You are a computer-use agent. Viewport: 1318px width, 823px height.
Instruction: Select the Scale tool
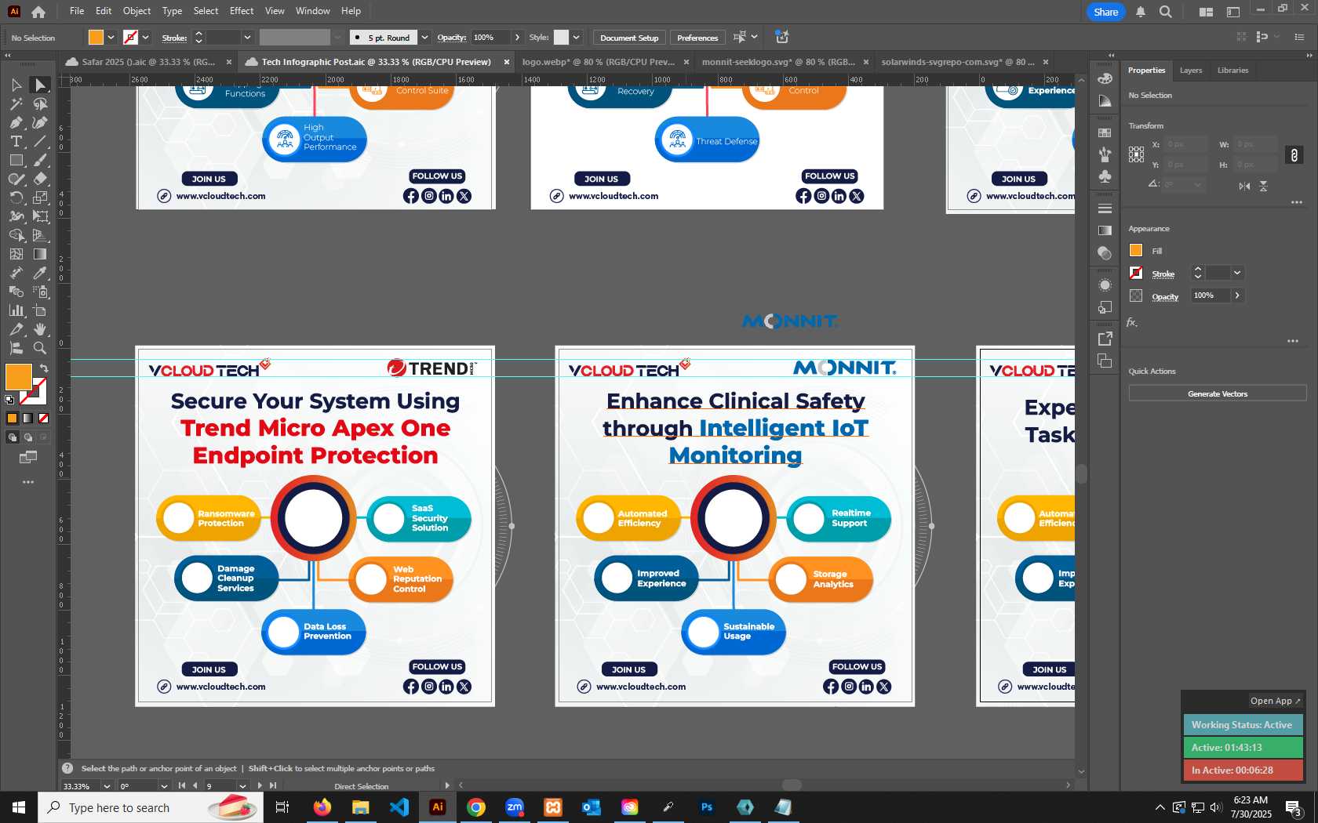click(40, 198)
